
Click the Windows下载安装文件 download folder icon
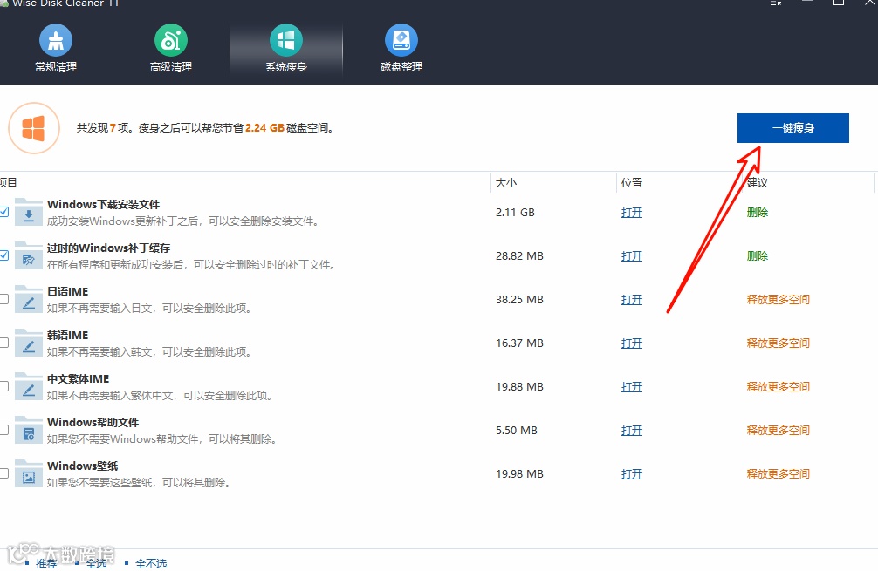click(x=29, y=213)
